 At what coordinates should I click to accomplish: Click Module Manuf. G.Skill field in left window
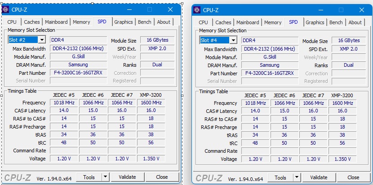pyautogui.click(x=79, y=56)
